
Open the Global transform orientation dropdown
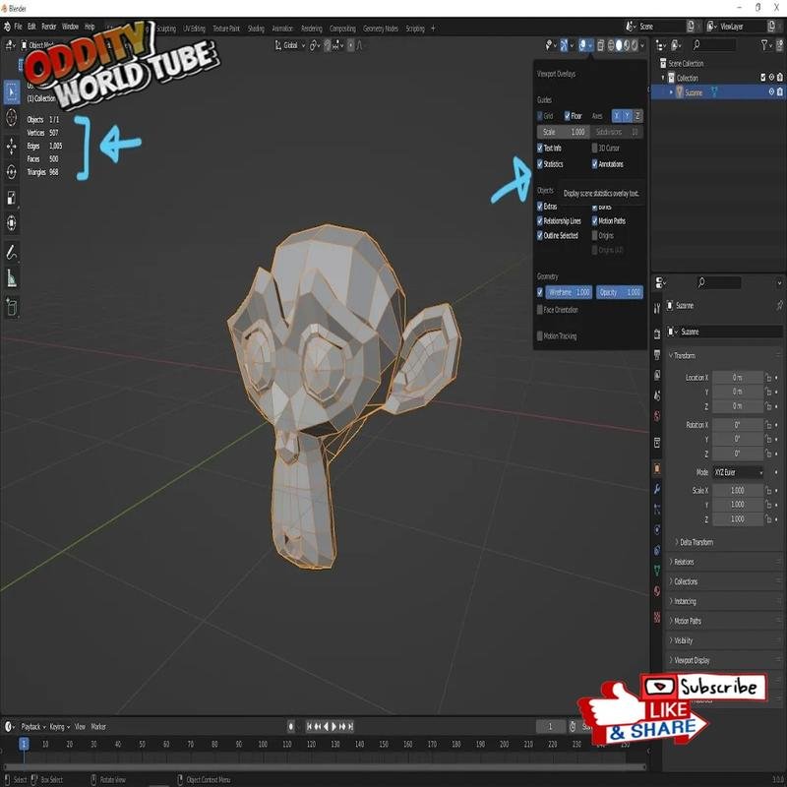point(290,45)
